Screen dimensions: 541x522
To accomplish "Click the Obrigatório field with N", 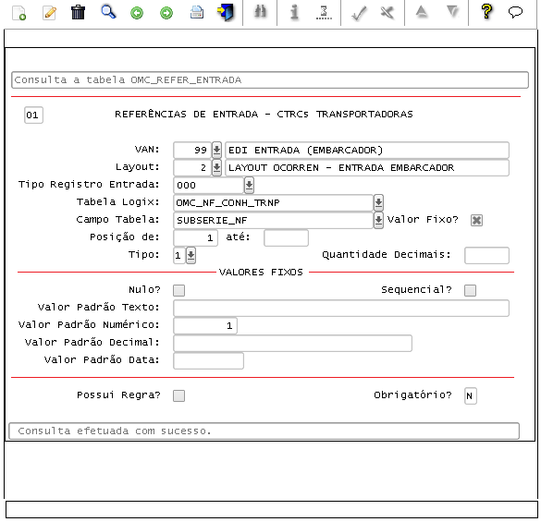I will click(x=471, y=395).
